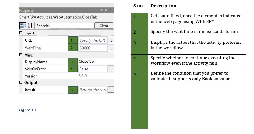Select the WaitTime property label

(x=33, y=48)
